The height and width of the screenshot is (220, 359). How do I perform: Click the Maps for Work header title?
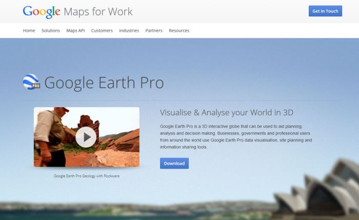[98, 12]
